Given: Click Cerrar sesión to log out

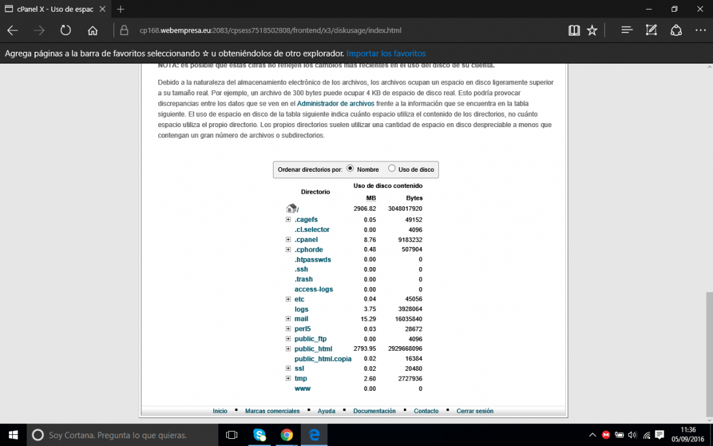Looking at the screenshot, I should click(474, 411).
